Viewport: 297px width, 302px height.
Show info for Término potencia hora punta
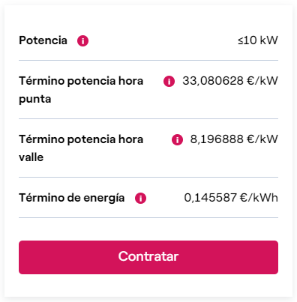169,82
